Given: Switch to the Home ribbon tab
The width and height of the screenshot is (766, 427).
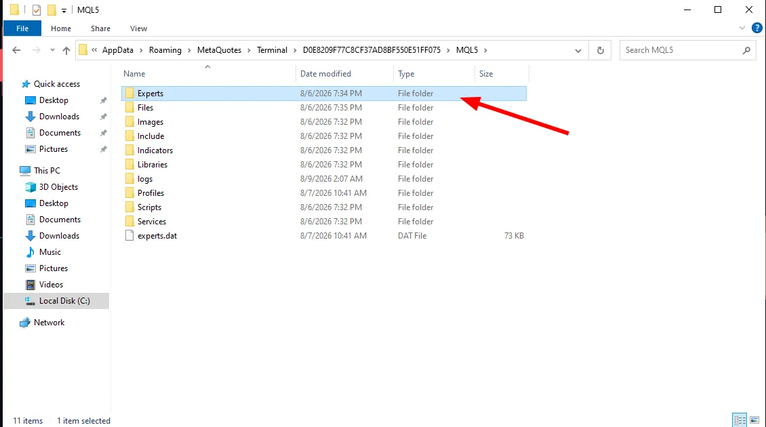Looking at the screenshot, I should click(60, 28).
